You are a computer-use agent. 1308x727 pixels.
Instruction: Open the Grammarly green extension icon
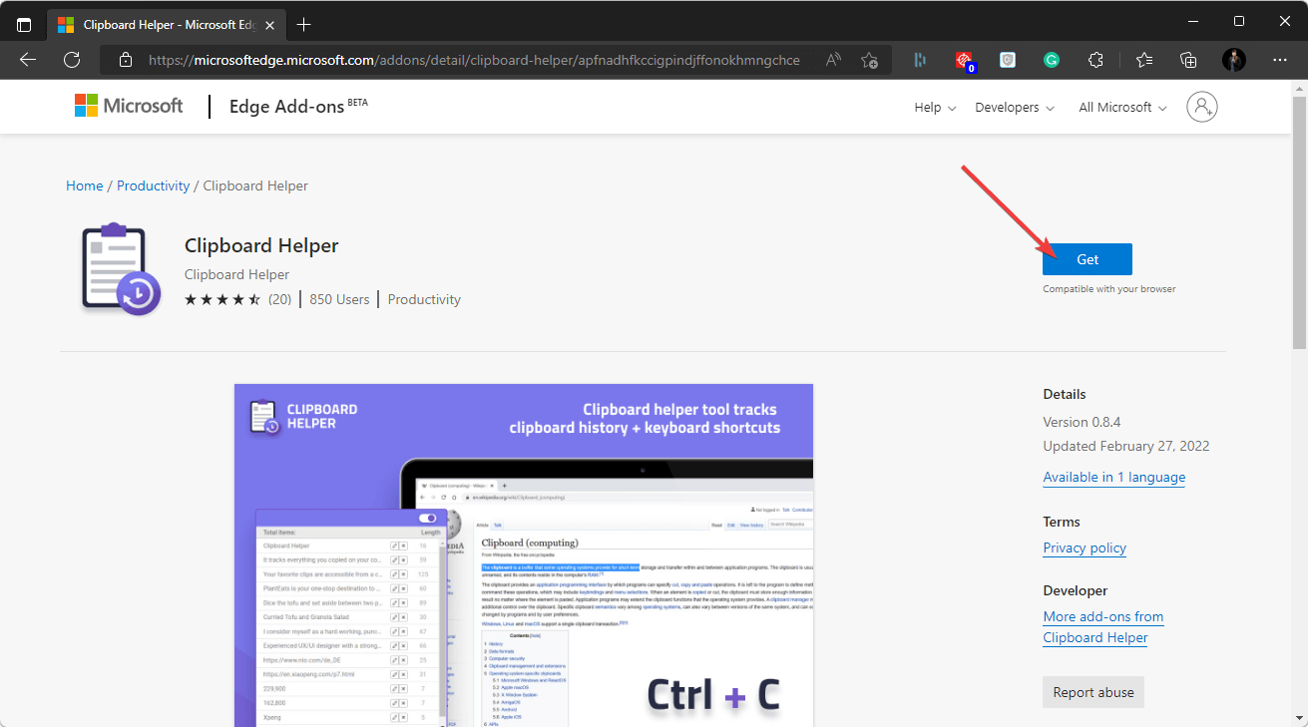tap(1052, 60)
